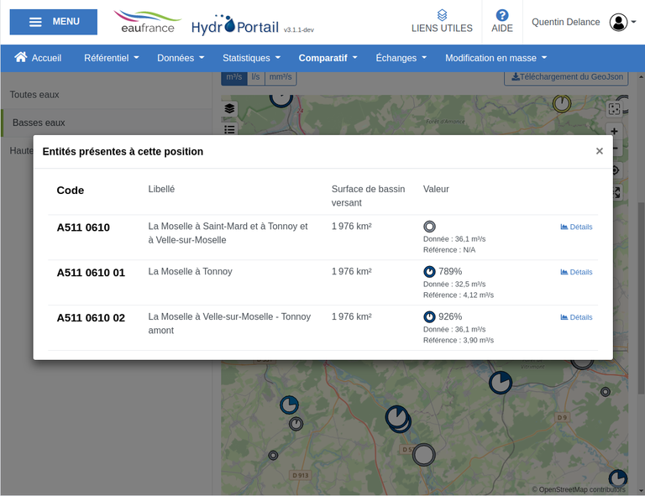This screenshot has height=496, width=645.
Task: Click Valeur column header
Action: [436, 189]
